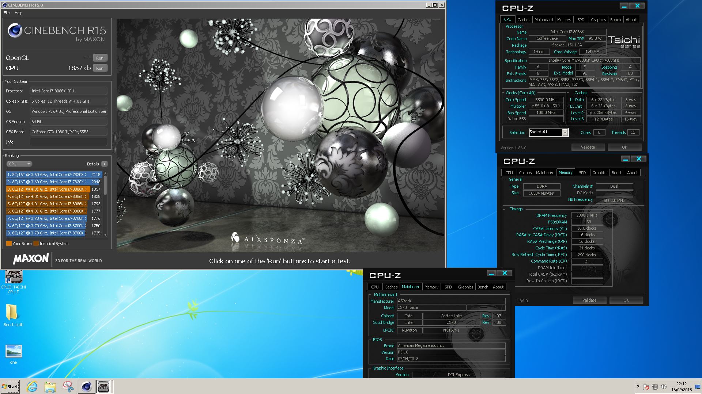Click the Cinebench R15 logo sphere

point(15,31)
